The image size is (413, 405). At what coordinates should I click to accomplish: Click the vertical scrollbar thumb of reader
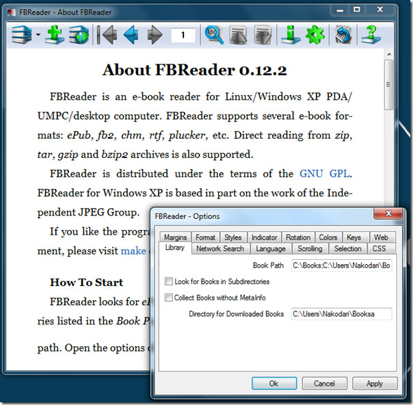[389, 84]
